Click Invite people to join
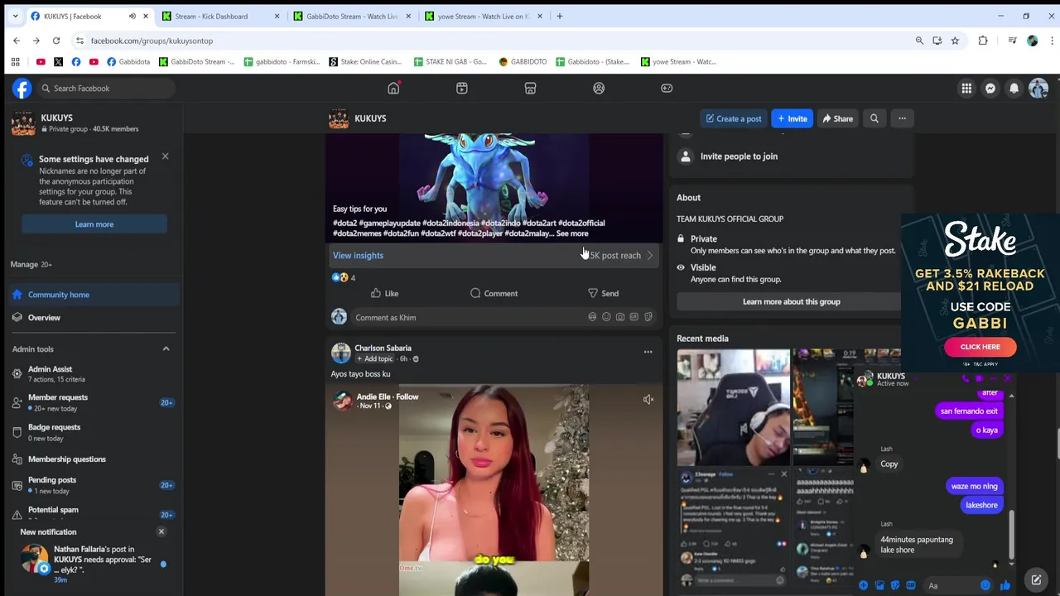Viewport: 1060px width, 596px height. point(739,156)
